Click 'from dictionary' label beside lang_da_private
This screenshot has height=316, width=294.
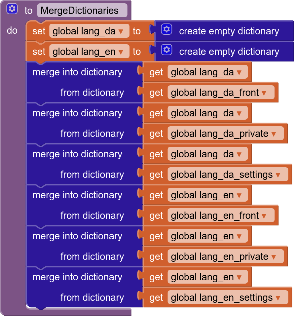coord(92,134)
